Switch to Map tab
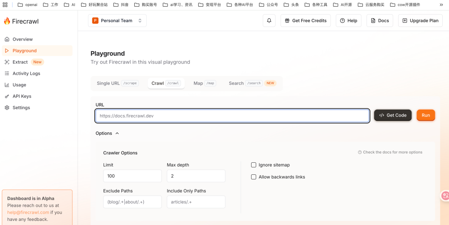This screenshot has width=449, height=225. 205,83
